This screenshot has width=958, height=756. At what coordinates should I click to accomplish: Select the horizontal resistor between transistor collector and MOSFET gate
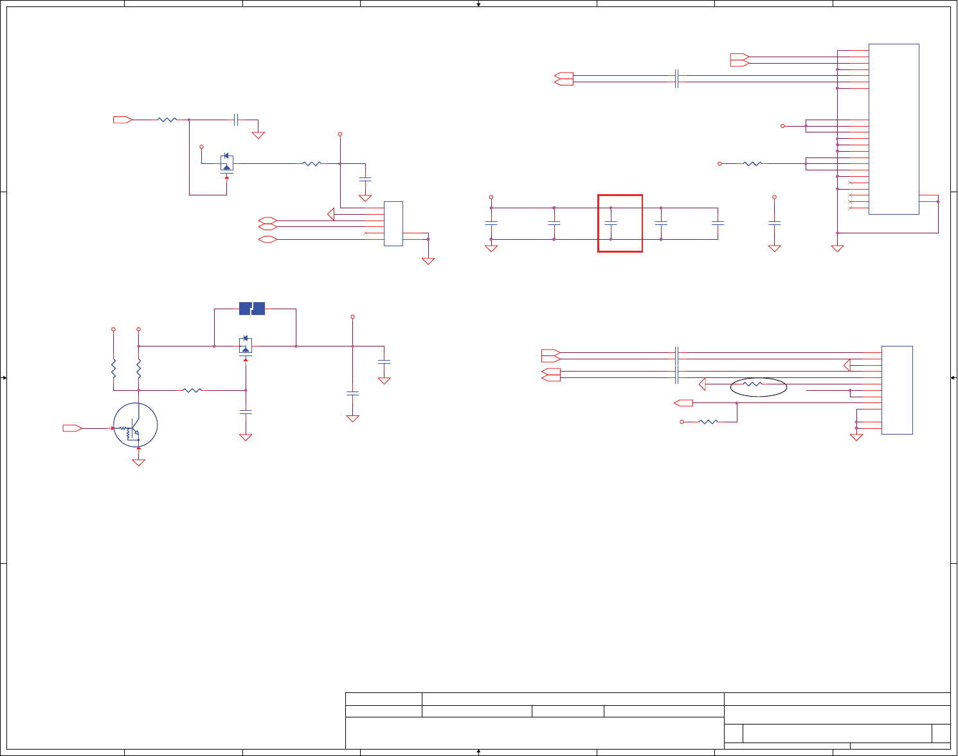[192, 390]
